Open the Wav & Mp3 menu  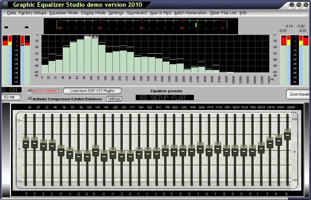click(x=160, y=13)
